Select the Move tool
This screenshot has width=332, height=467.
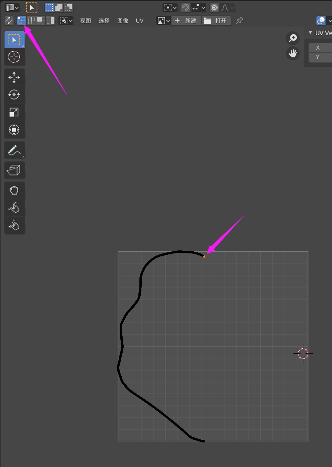(x=14, y=77)
